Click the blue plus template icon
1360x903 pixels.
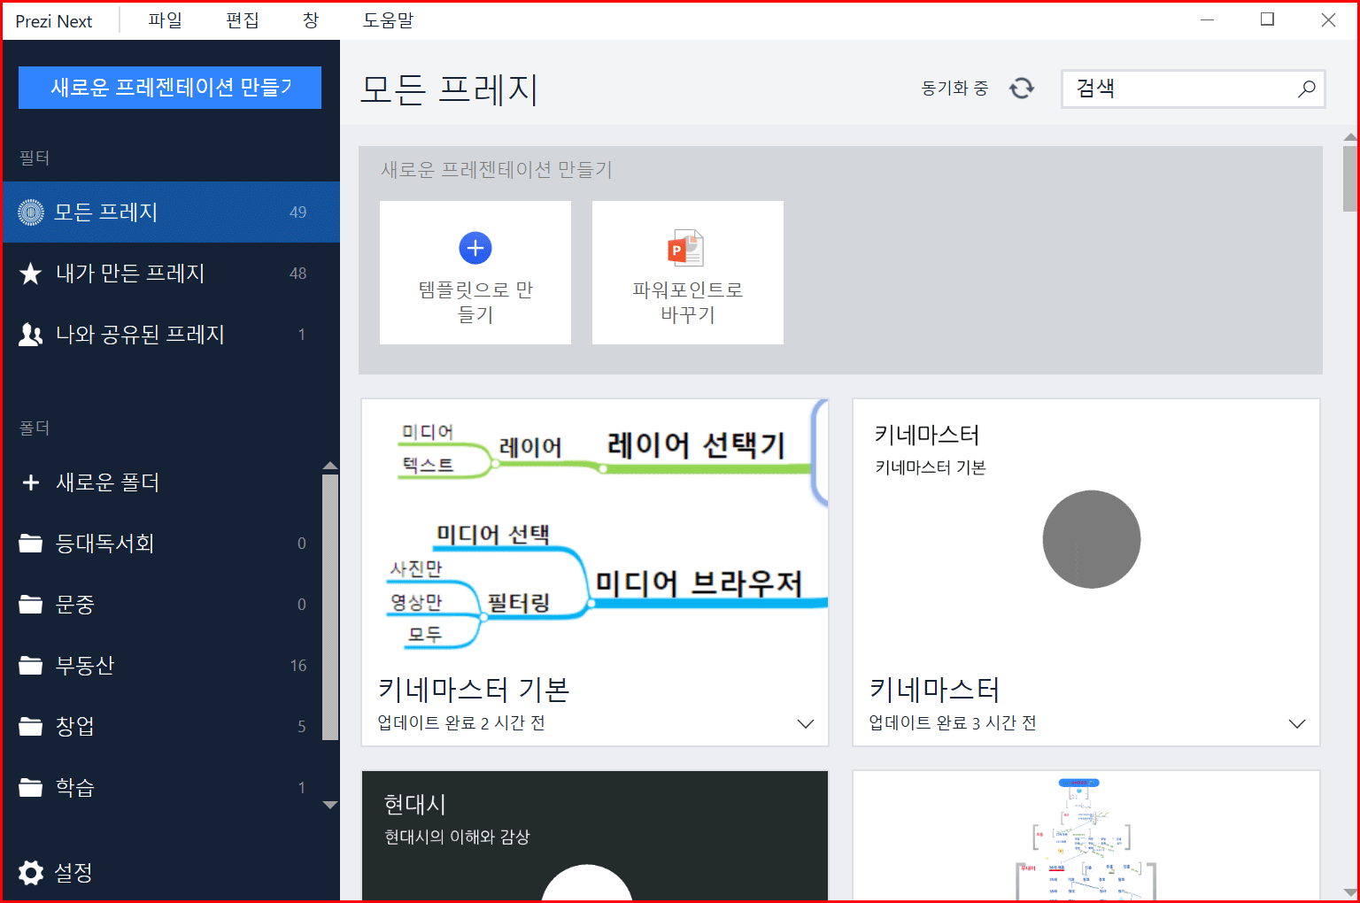pos(475,248)
